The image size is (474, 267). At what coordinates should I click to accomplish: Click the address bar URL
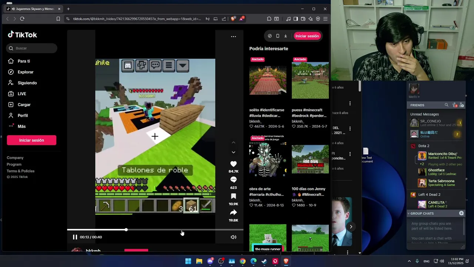click(x=137, y=19)
